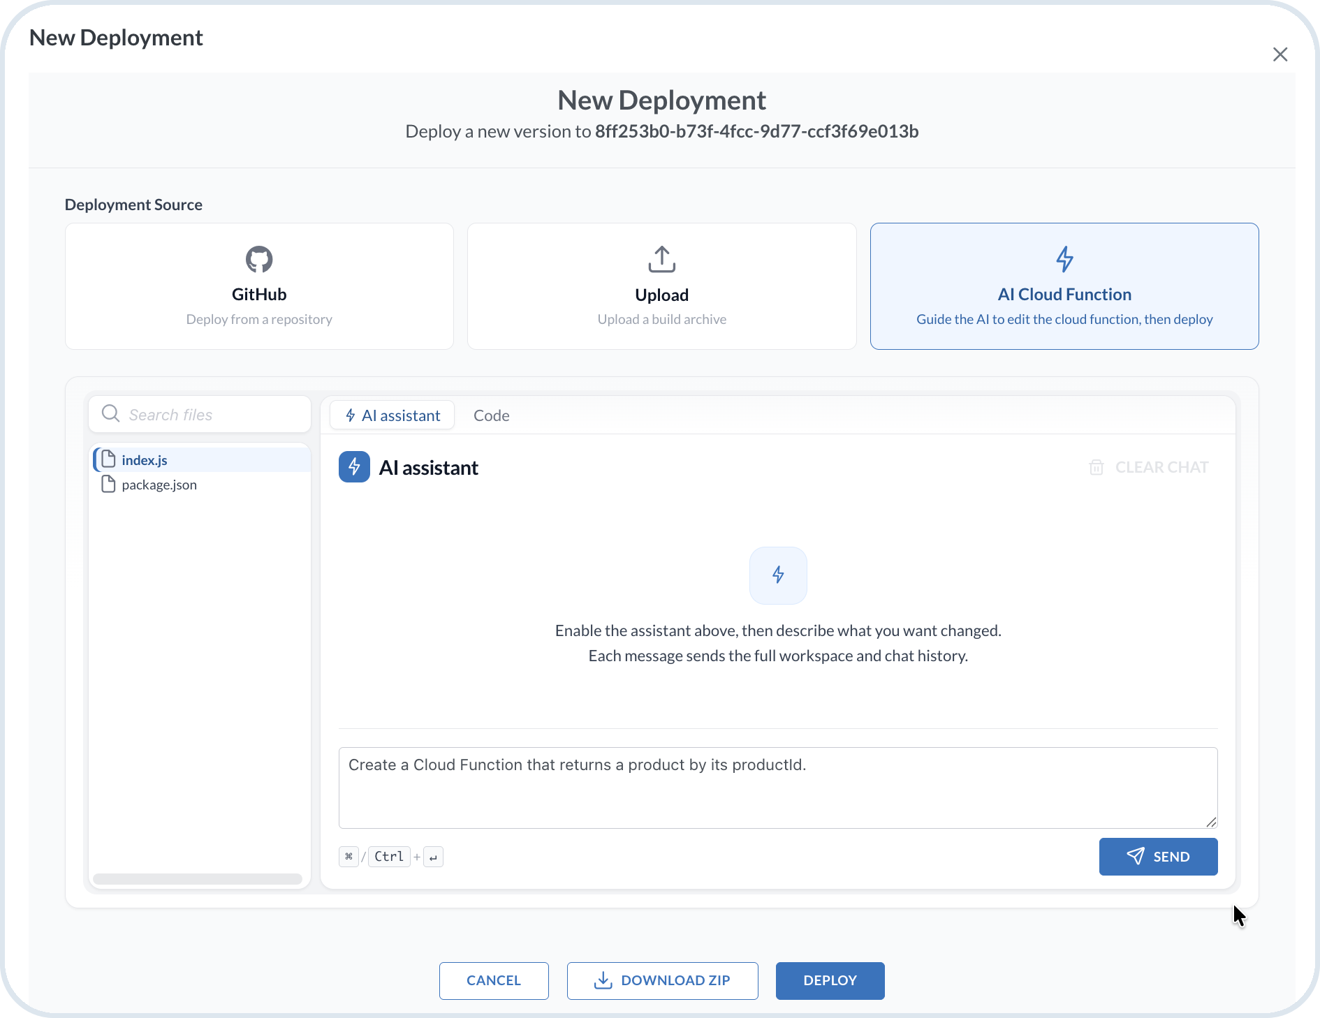Click the centered light-blue bolt placeholder icon

click(778, 575)
